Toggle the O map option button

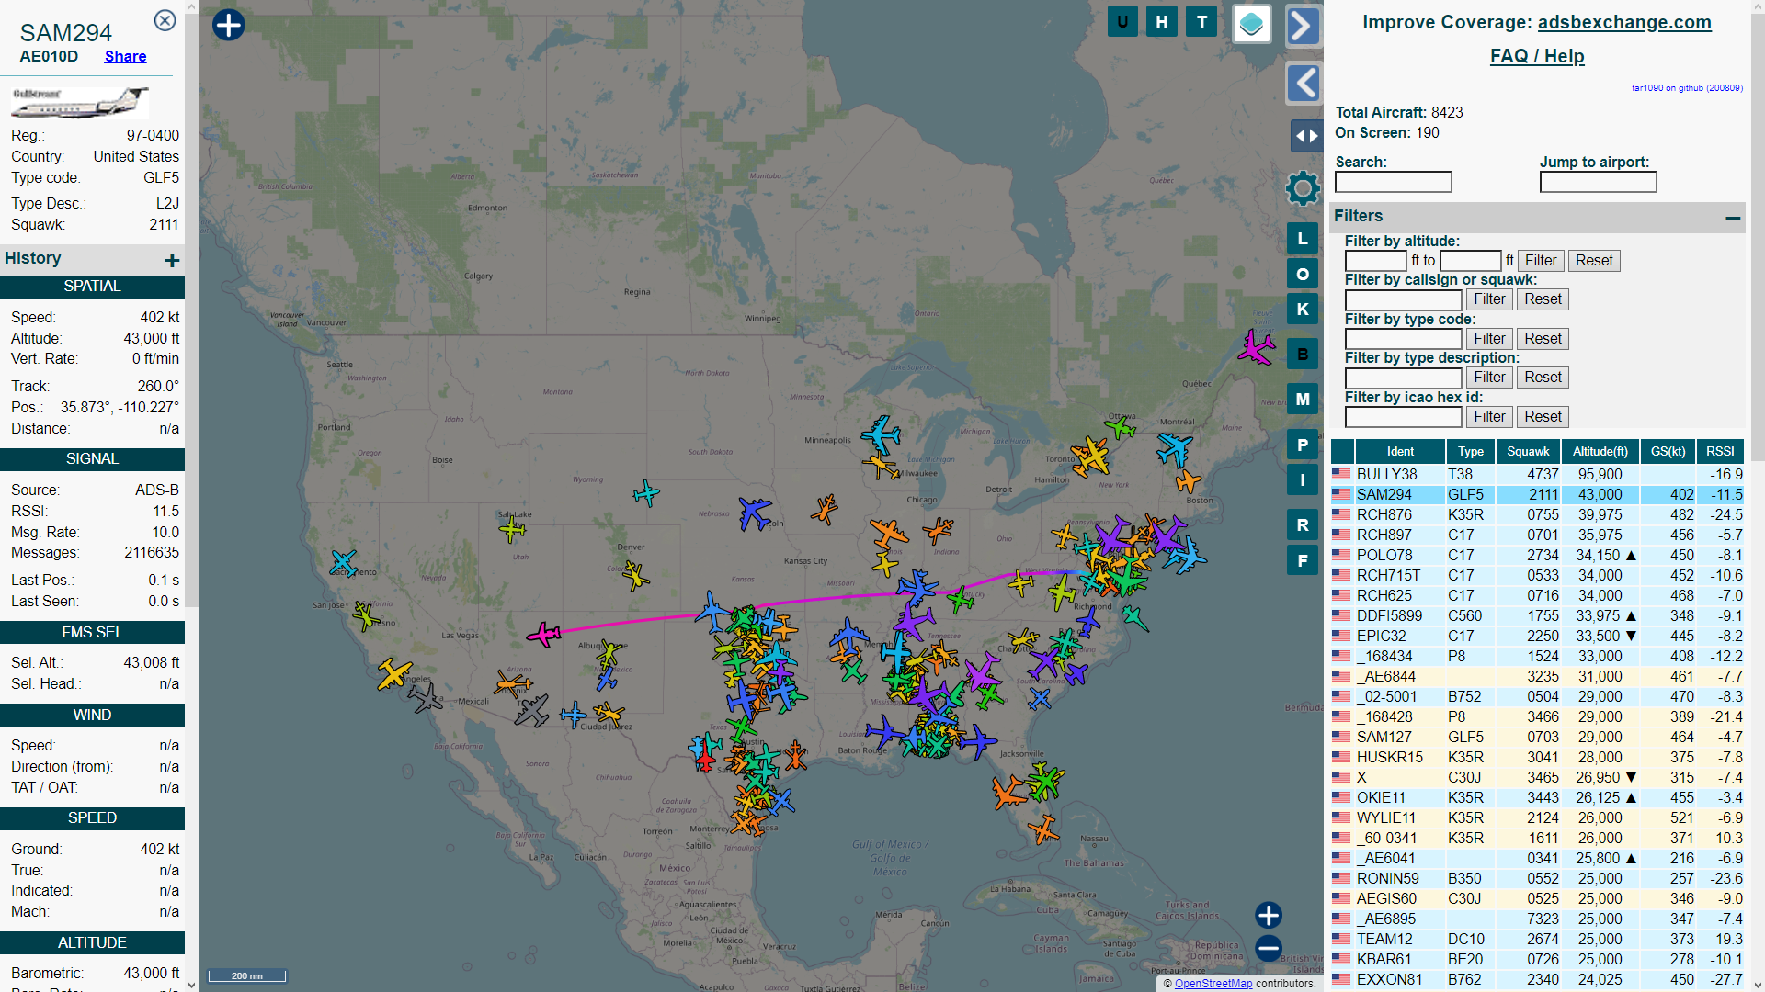pyautogui.click(x=1303, y=274)
